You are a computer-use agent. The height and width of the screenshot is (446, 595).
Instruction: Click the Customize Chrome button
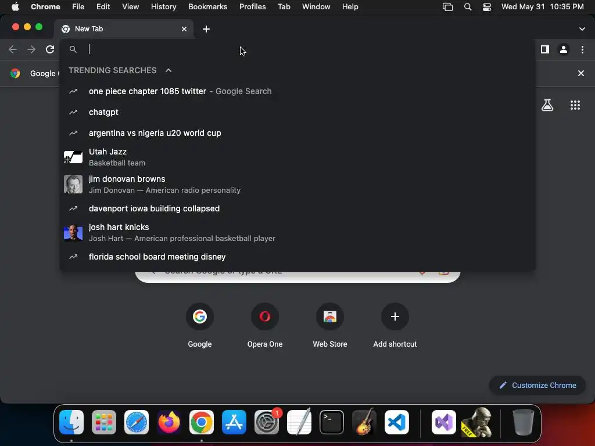click(x=537, y=386)
